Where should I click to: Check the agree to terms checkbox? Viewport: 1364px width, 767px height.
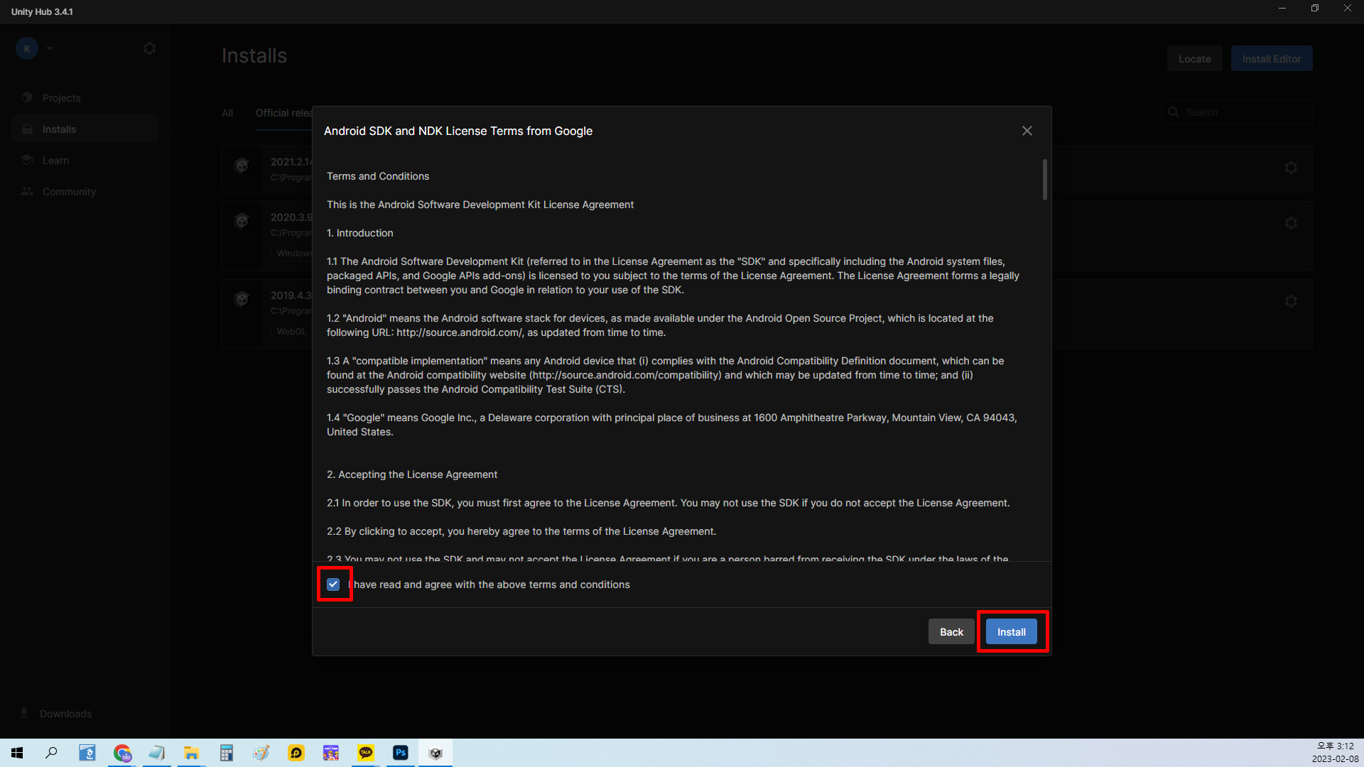coord(333,584)
